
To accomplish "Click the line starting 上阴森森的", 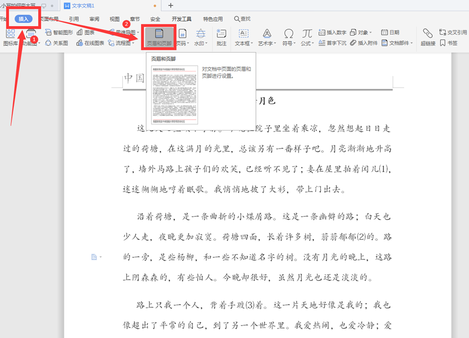I will coord(248,278).
